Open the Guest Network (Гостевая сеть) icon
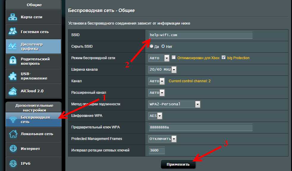Image resolution: width=292 pixels, height=171 pixels. pyautogui.click(x=13, y=32)
